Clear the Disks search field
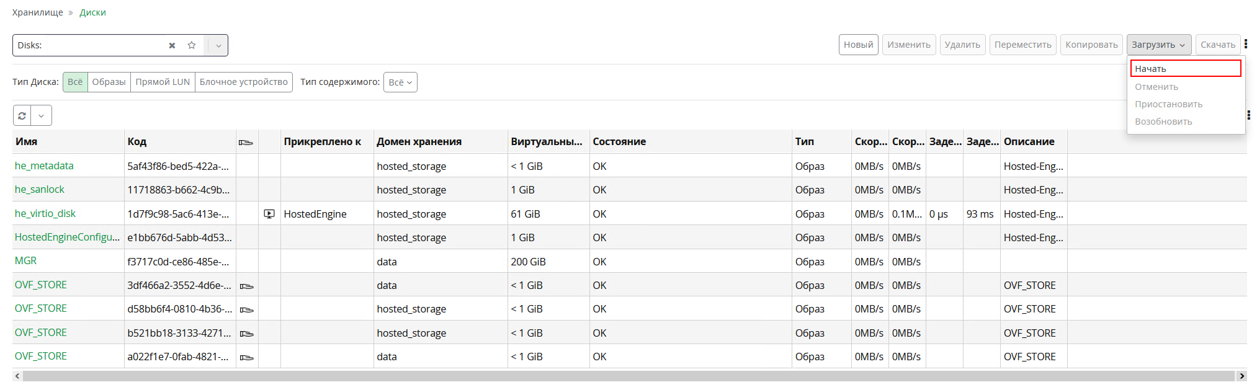The height and width of the screenshot is (390, 1257). pos(172,45)
